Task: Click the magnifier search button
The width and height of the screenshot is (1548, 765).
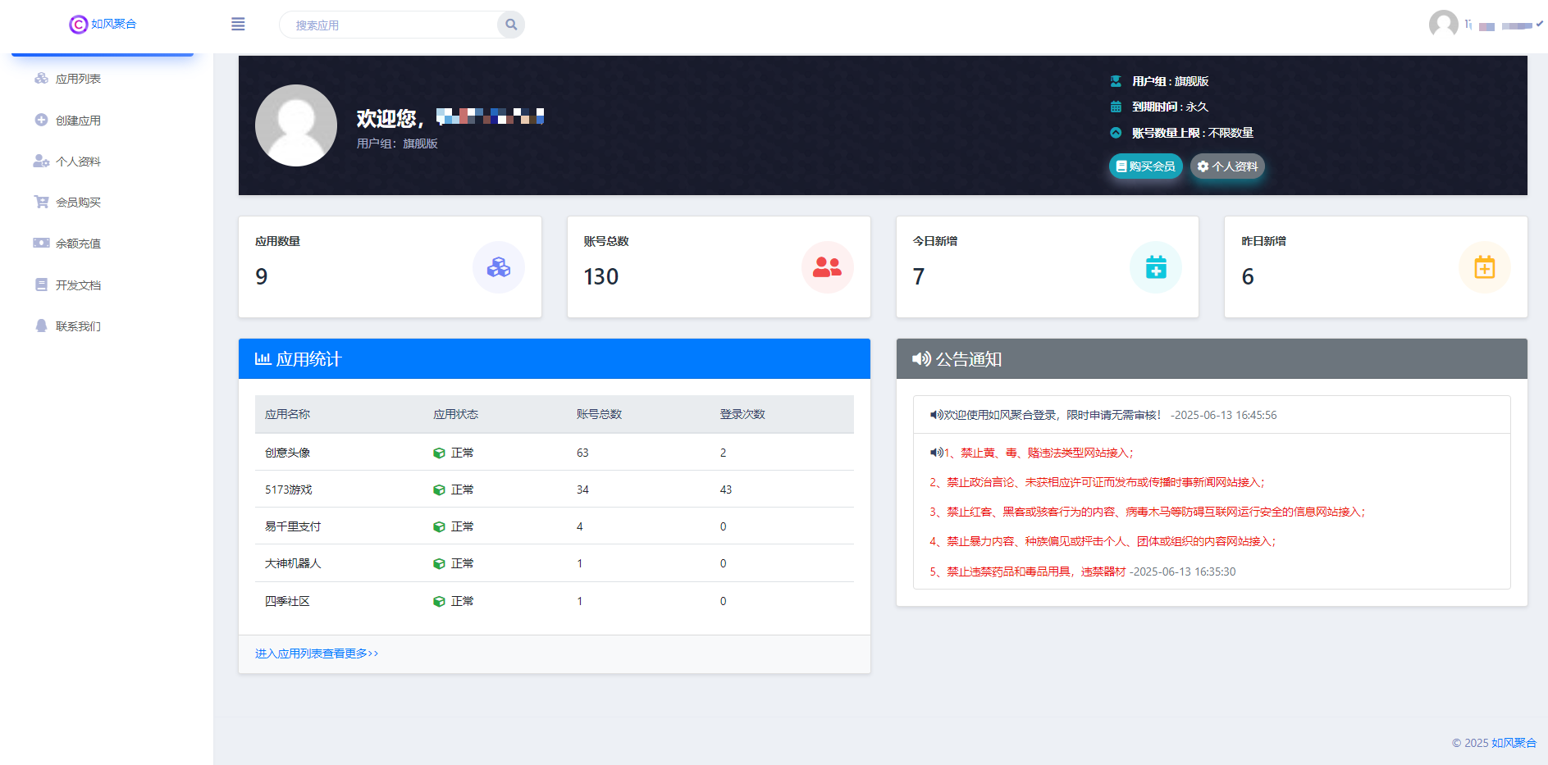Action: pyautogui.click(x=510, y=25)
